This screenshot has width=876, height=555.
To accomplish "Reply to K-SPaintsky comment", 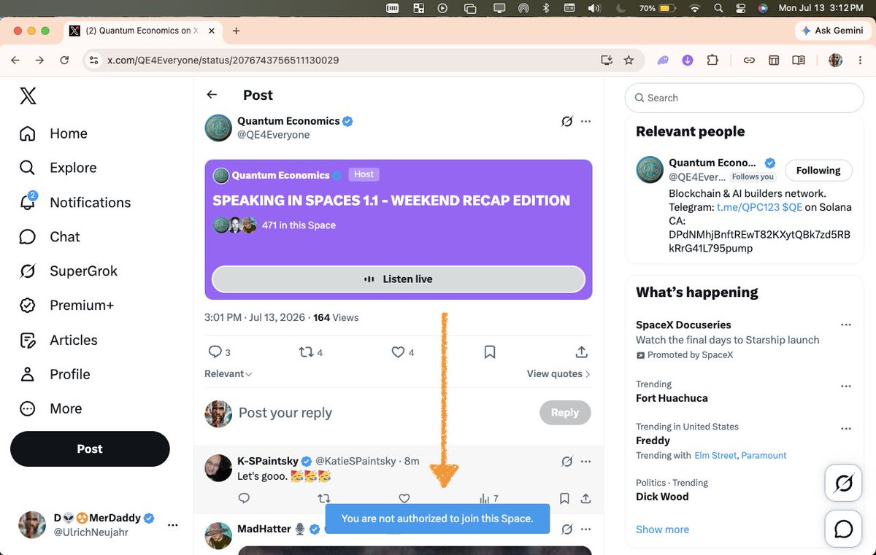I will tap(245, 499).
